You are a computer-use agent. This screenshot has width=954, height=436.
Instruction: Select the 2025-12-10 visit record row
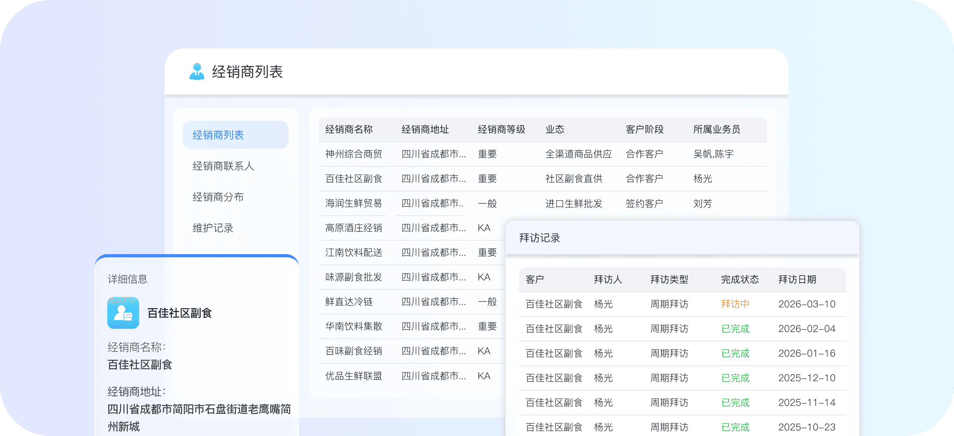click(806, 378)
